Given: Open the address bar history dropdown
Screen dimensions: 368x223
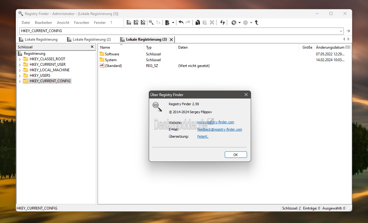Looking at the screenshot, I should tap(341, 31).
